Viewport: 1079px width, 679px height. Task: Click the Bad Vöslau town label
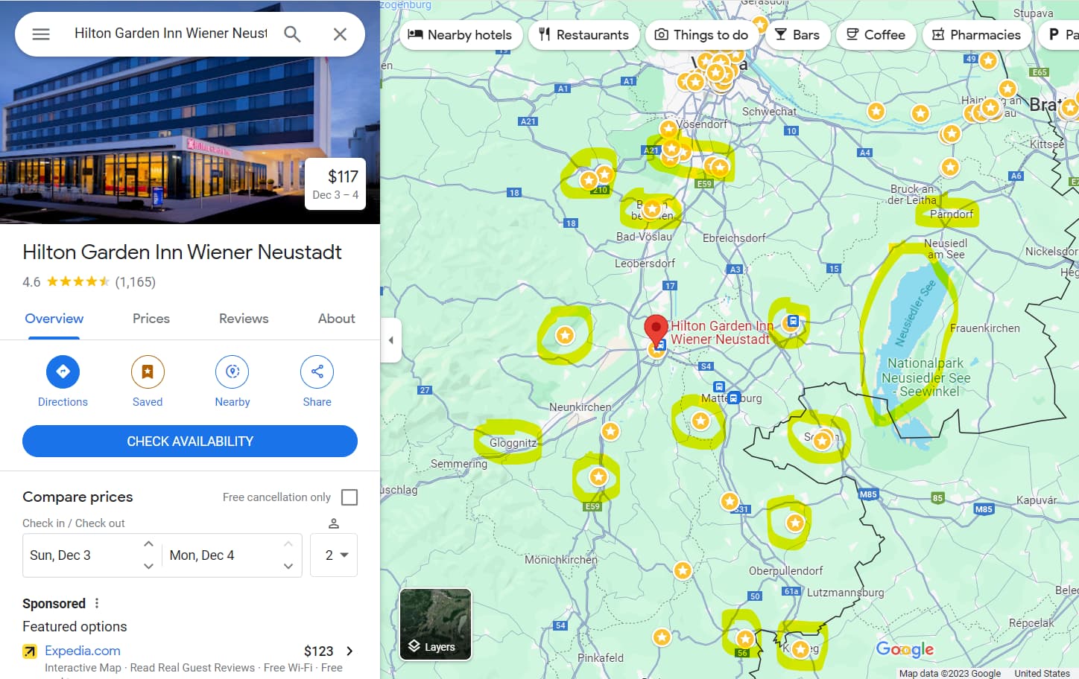(x=644, y=237)
